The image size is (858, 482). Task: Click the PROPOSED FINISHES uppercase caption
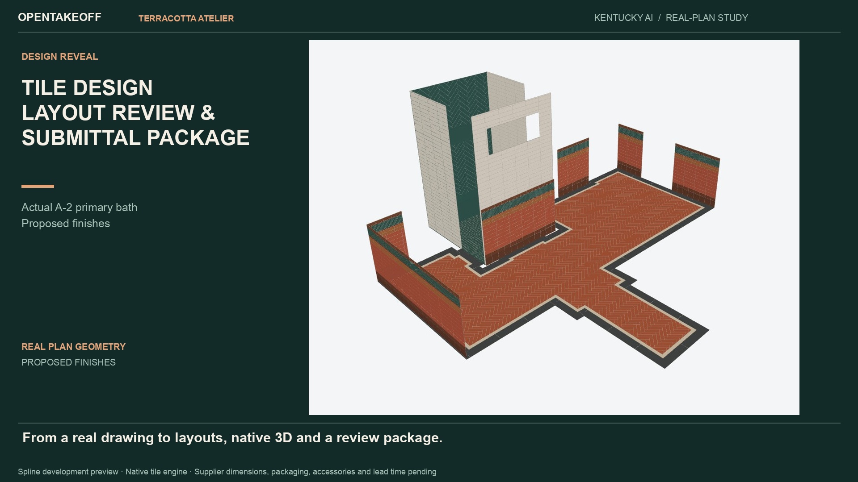click(x=68, y=362)
